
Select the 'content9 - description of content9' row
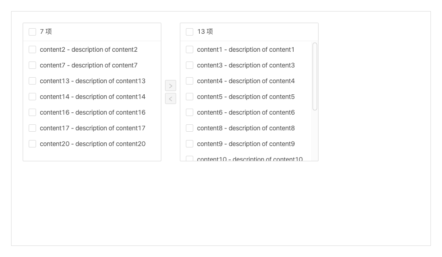coord(246,144)
